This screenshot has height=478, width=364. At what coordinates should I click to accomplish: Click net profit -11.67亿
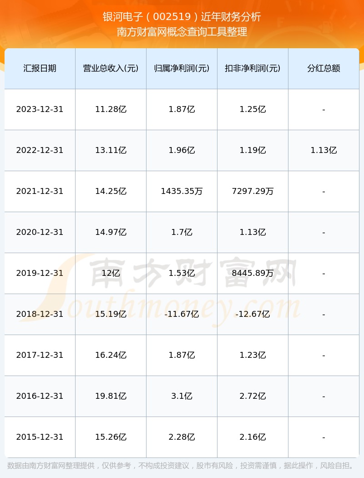pos(182,314)
